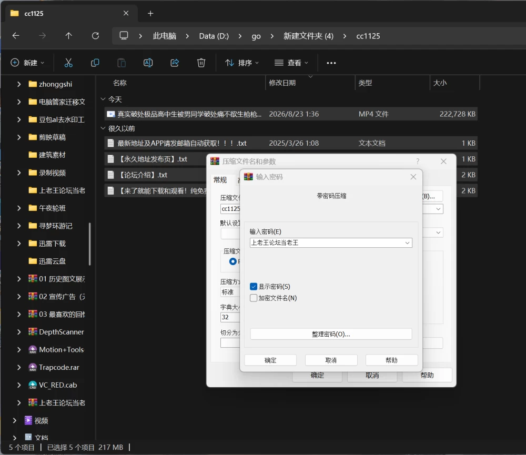This screenshot has height=455, width=526.
Task: Click 帮助 in the 输入密码 dialog
Action: 391,360
